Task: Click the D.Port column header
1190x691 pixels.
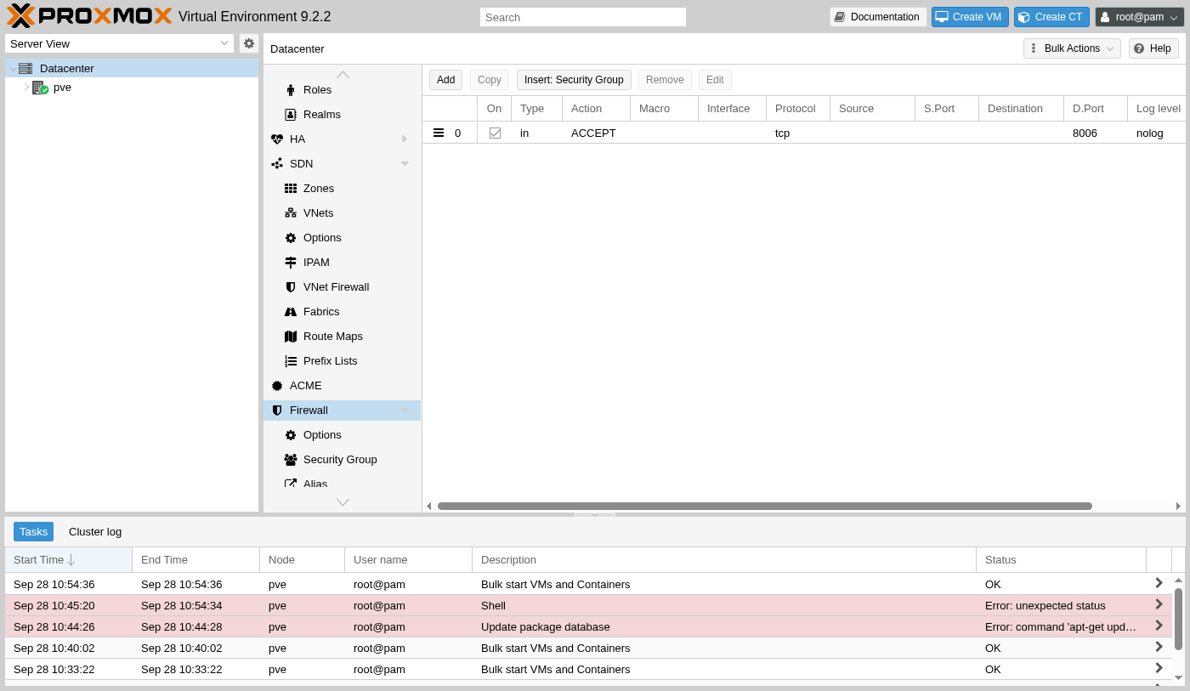Action: coord(1096,109)
